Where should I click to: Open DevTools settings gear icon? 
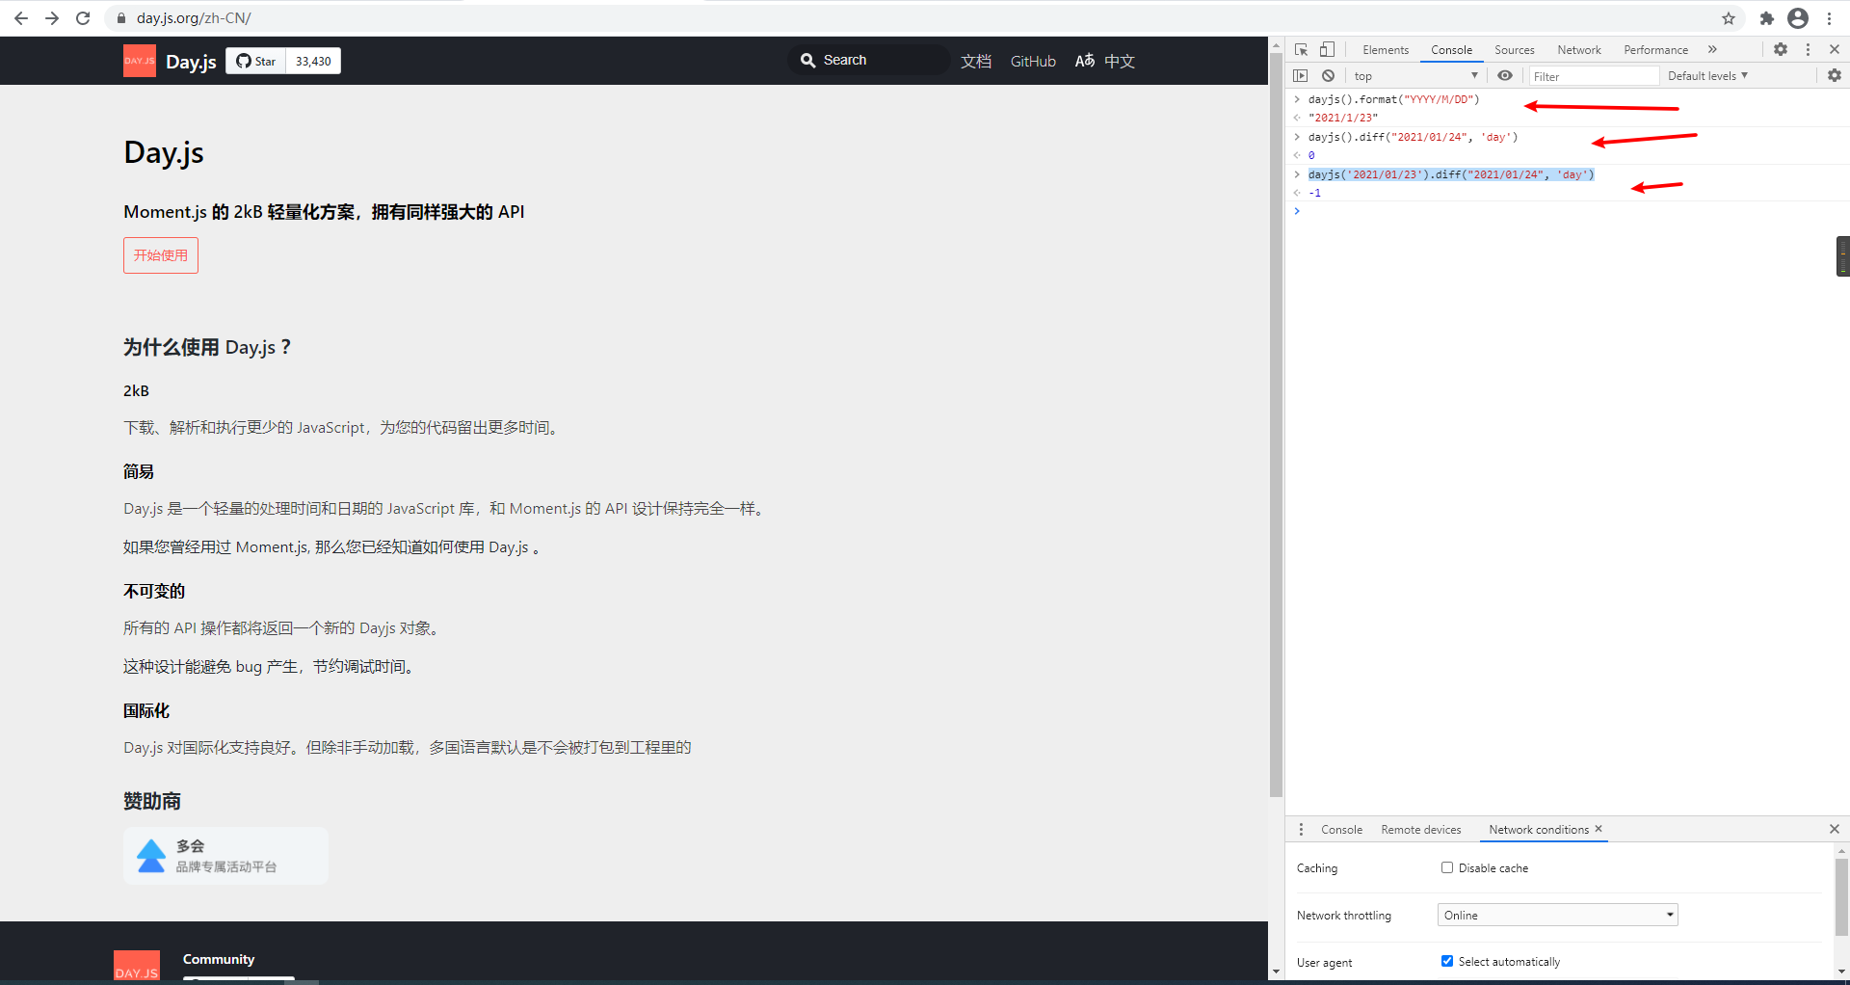tap(1781, 49)
